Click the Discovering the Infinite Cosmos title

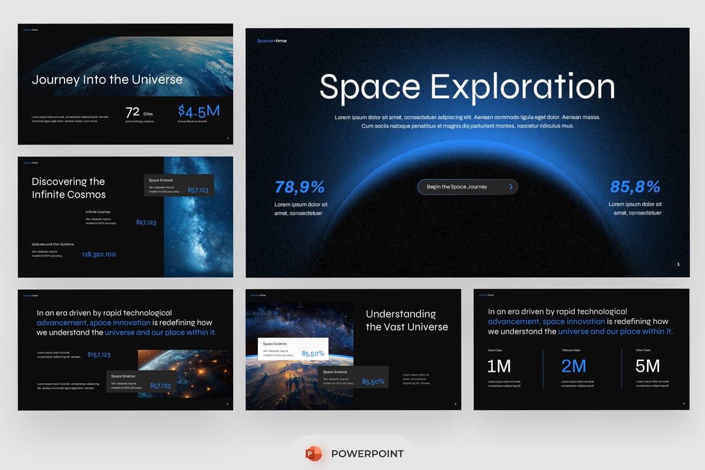tap(69, 188)
